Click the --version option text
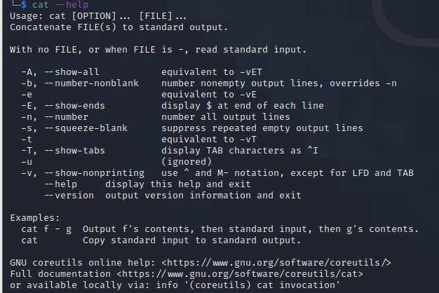The width and height of the screenshot is (439, 293). coord(69,196)
